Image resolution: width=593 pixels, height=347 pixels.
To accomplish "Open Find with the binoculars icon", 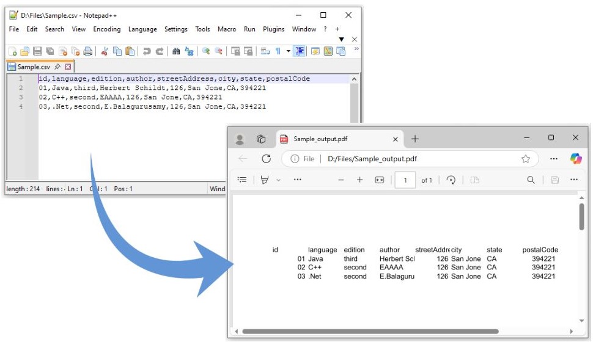I will coord(176,51).
